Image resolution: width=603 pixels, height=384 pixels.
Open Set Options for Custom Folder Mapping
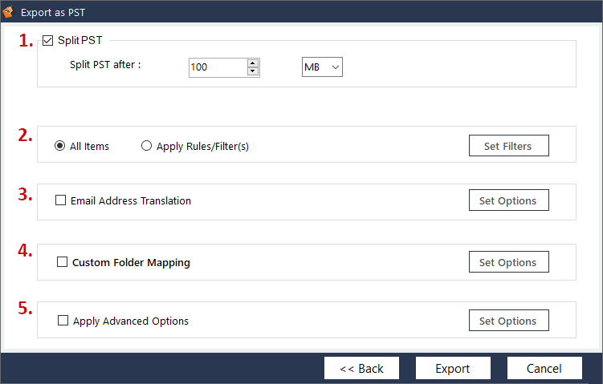(508, 262)
